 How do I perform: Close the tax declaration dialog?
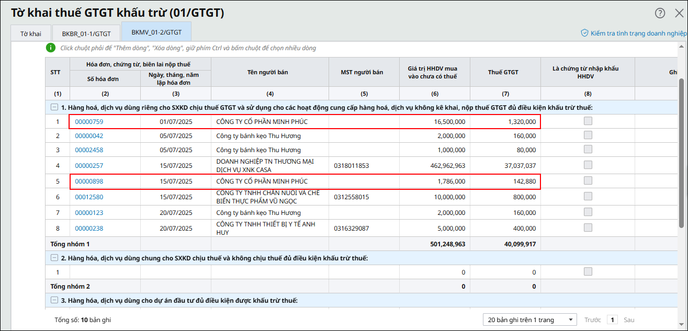[x=679, y=13]
